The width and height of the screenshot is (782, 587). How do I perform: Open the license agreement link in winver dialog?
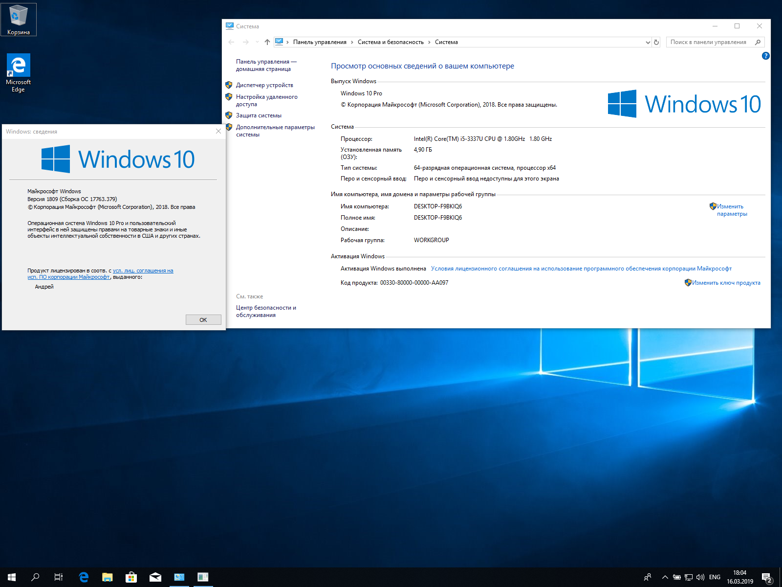pos(100,274)
